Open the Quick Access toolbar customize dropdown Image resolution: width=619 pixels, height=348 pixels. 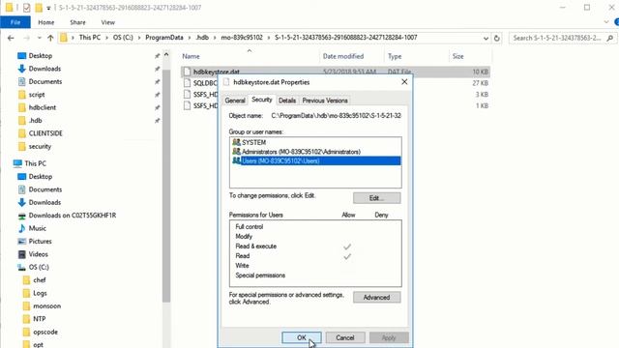(48, 8)
